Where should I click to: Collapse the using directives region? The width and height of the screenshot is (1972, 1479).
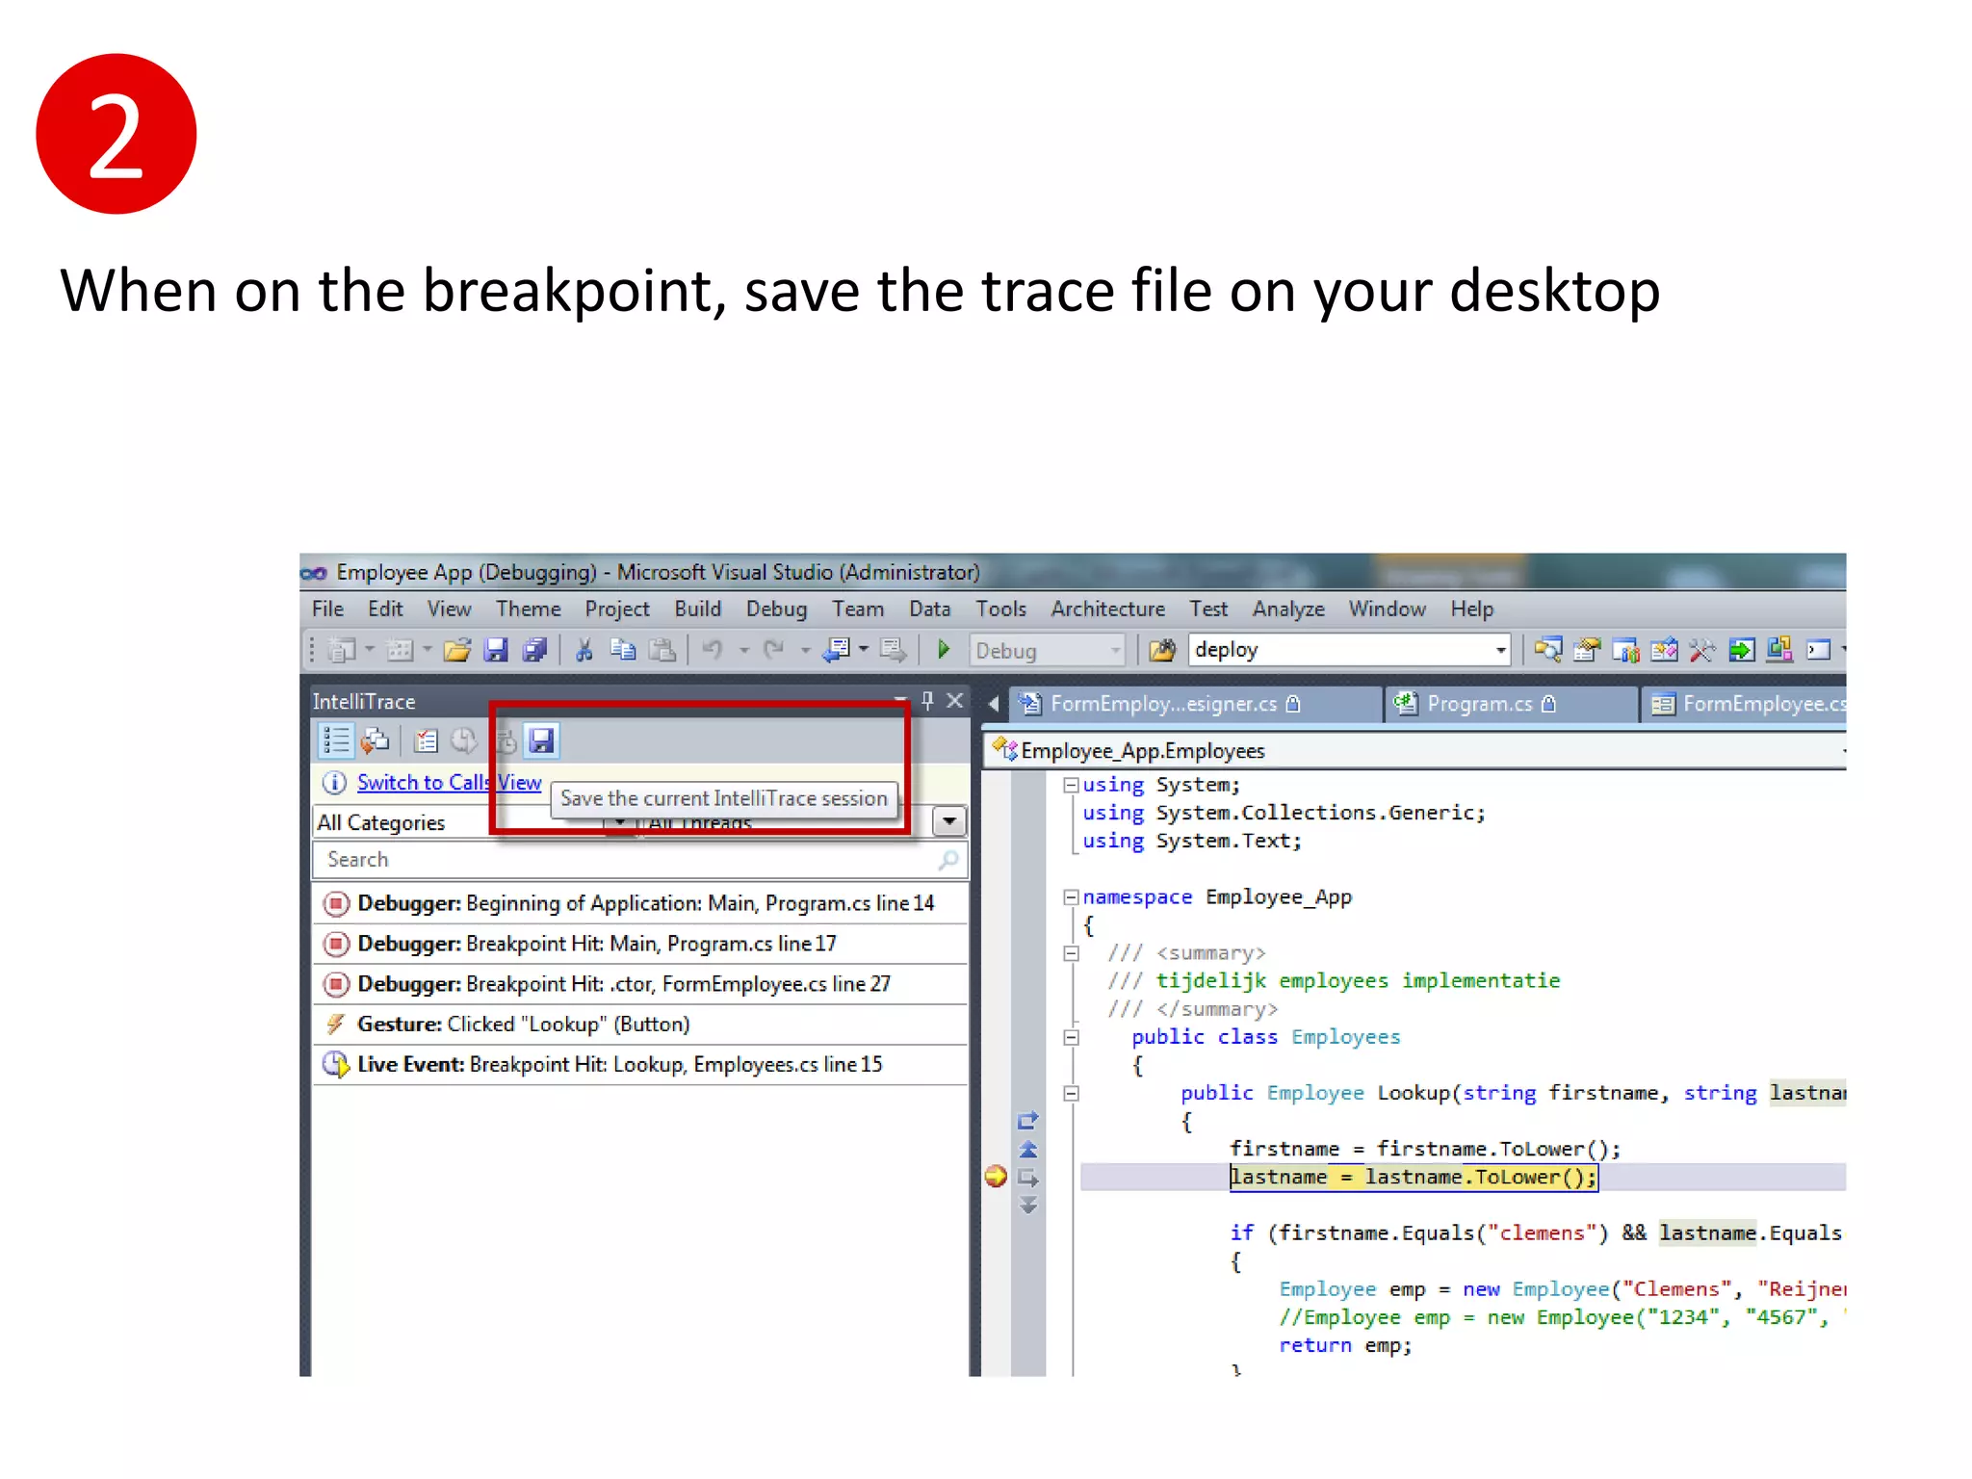coord(1070,785)
